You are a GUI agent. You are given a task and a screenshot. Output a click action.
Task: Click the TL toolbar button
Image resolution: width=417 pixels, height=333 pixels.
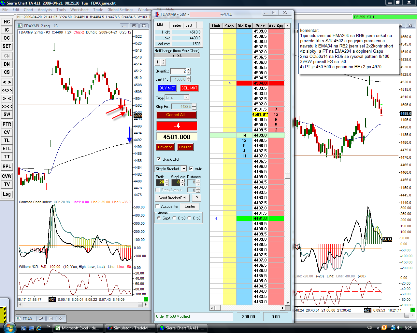(7, 140)
